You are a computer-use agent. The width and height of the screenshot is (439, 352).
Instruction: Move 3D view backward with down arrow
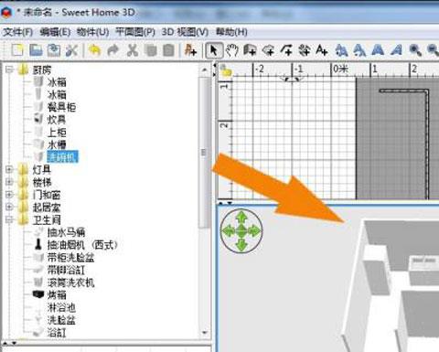tap(241, 245)
